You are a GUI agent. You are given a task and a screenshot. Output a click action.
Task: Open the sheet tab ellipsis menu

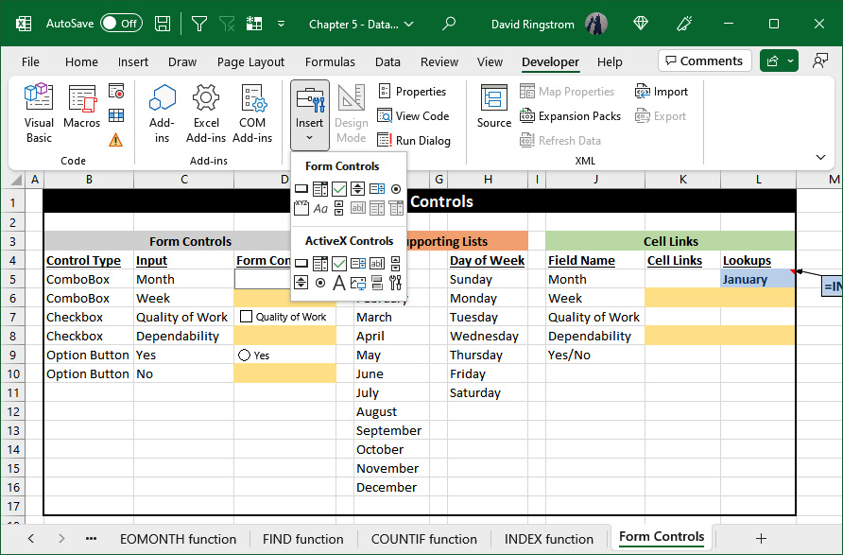(91, 537)
